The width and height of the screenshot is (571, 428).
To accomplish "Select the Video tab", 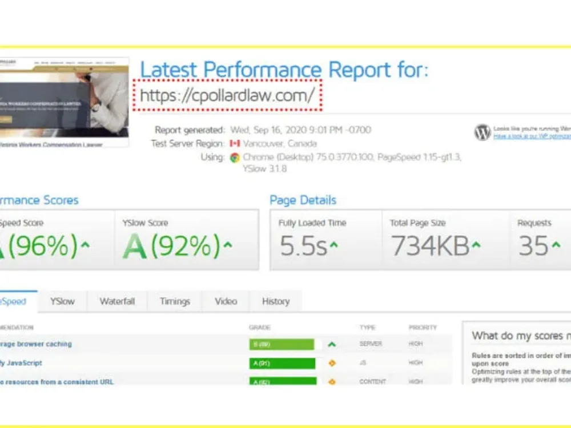I will (226, 301).
